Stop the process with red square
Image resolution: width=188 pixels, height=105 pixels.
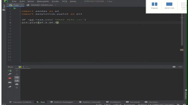[10, 78]
